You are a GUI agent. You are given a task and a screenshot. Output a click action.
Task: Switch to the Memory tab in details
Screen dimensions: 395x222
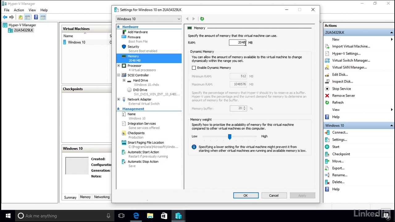tap(85, 197)
